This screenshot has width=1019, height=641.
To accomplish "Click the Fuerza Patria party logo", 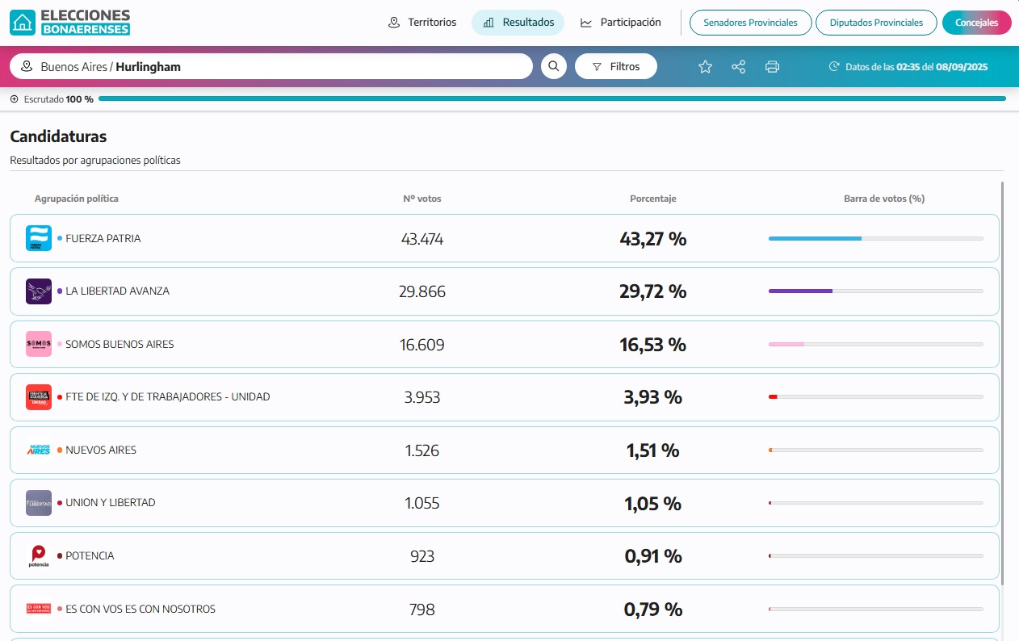I will click(39, 238).
